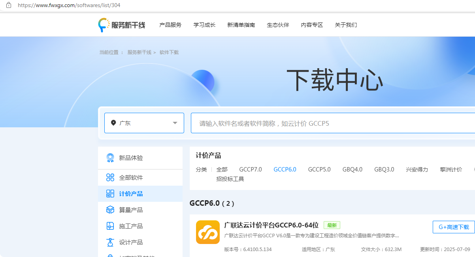475x257 pixels.
Task: Select the GCCP7.0 category filter
Action: click(x=251, y=169)
